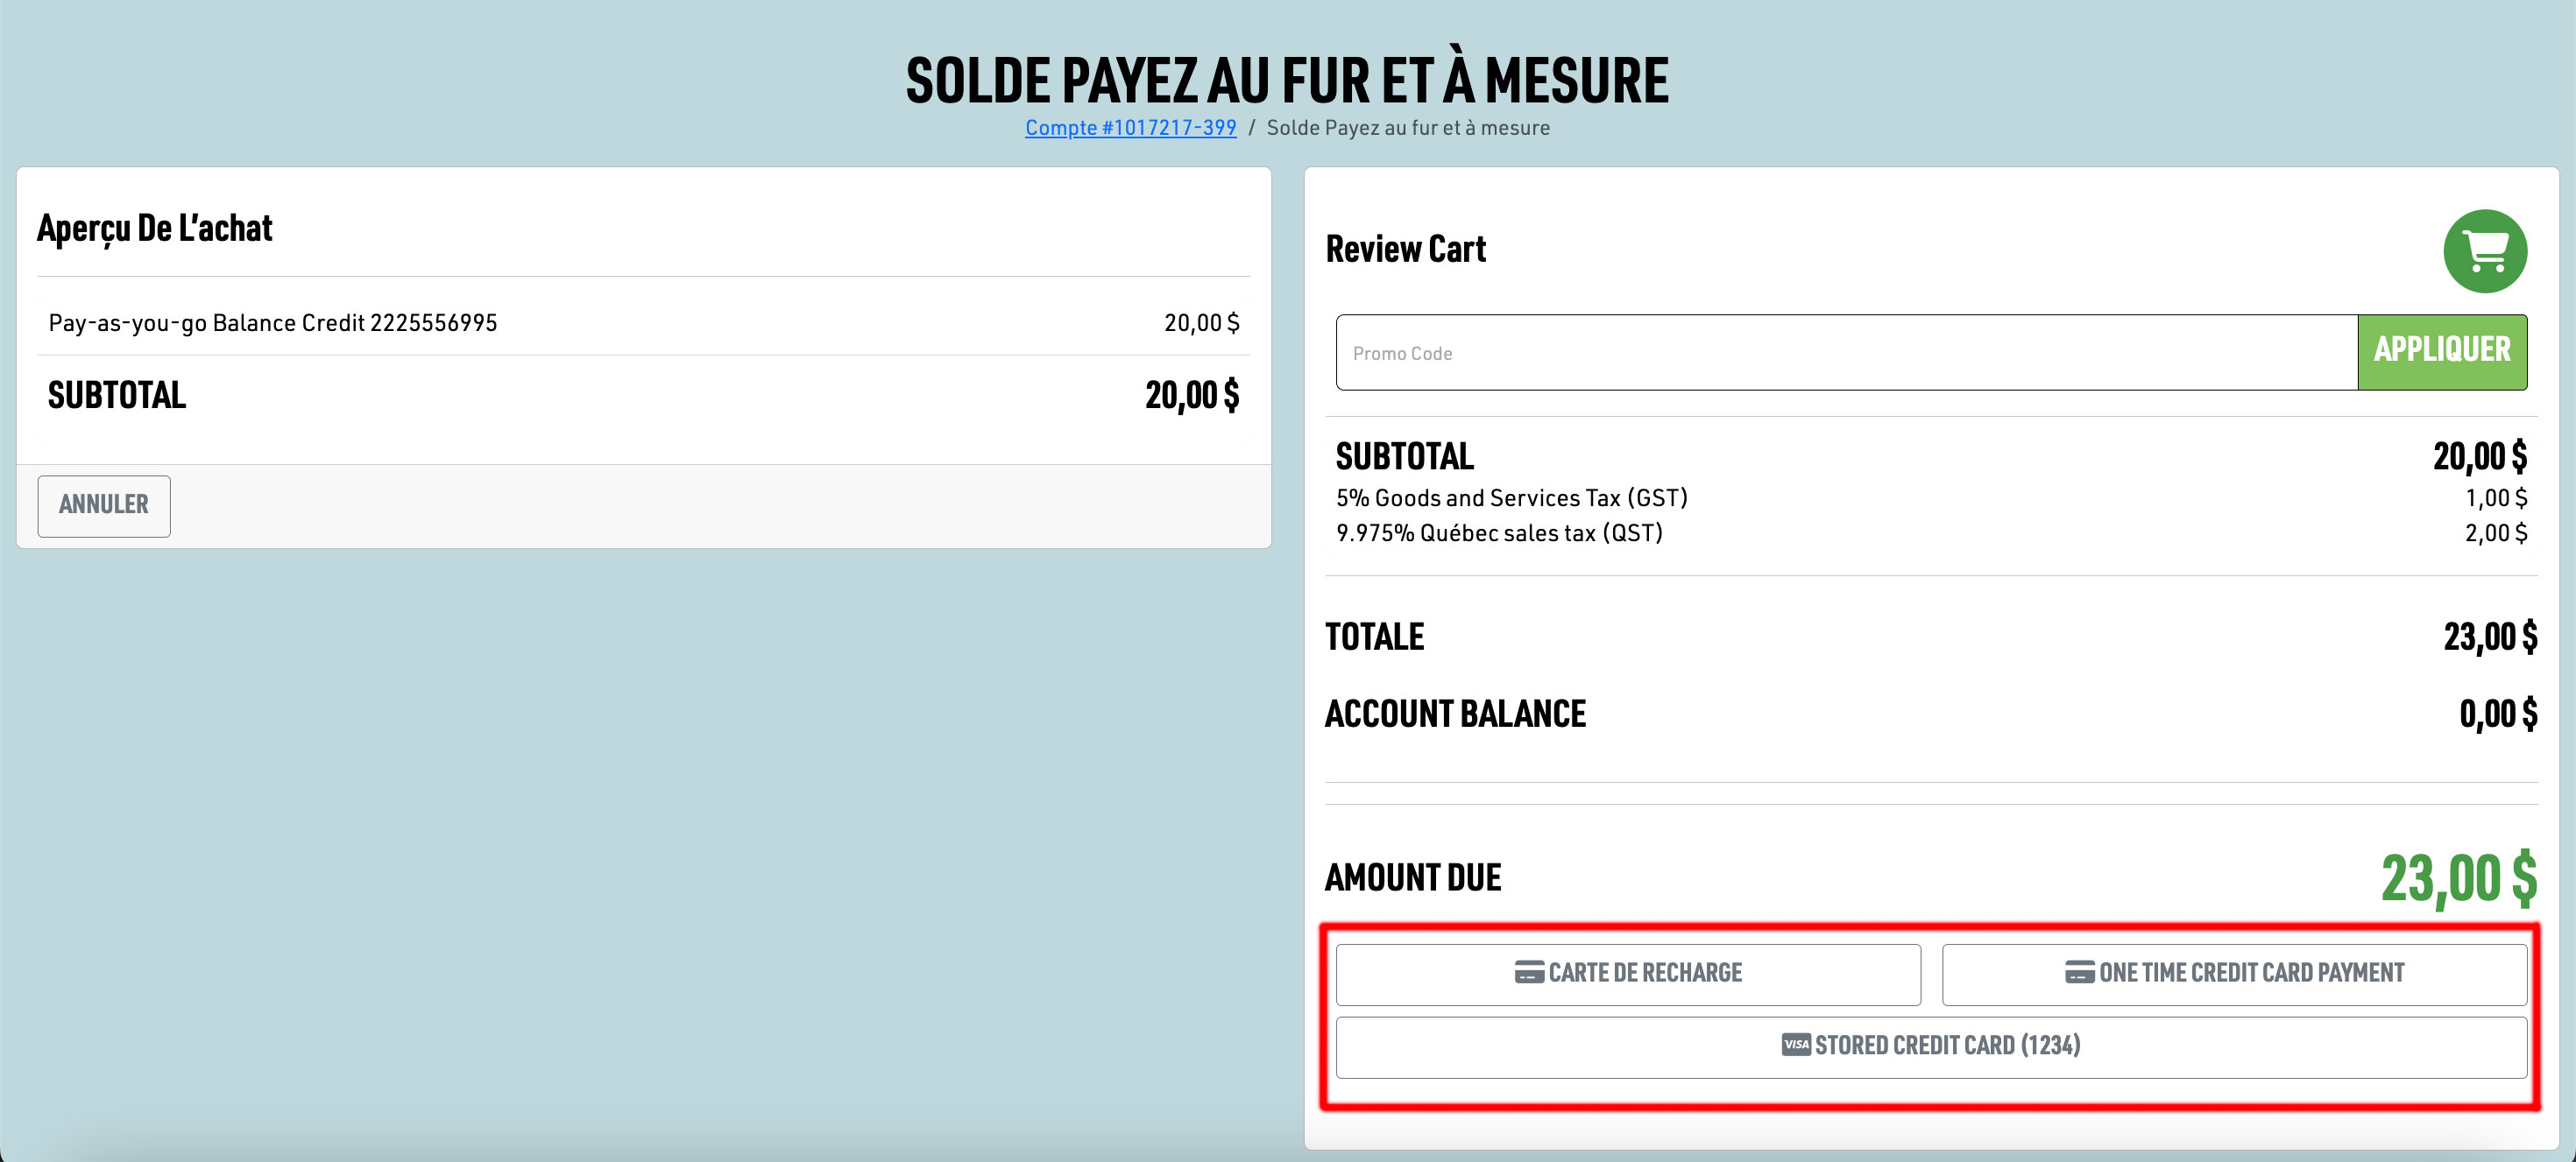Click the Pay-as-you-go Balance Credit 2225556995 line

(643, 323)
